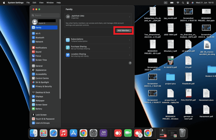This screenshot has width=216, height=140.
Task: Expand the Jephthah (Me) organiser row
Action: [x=99, y=16]
